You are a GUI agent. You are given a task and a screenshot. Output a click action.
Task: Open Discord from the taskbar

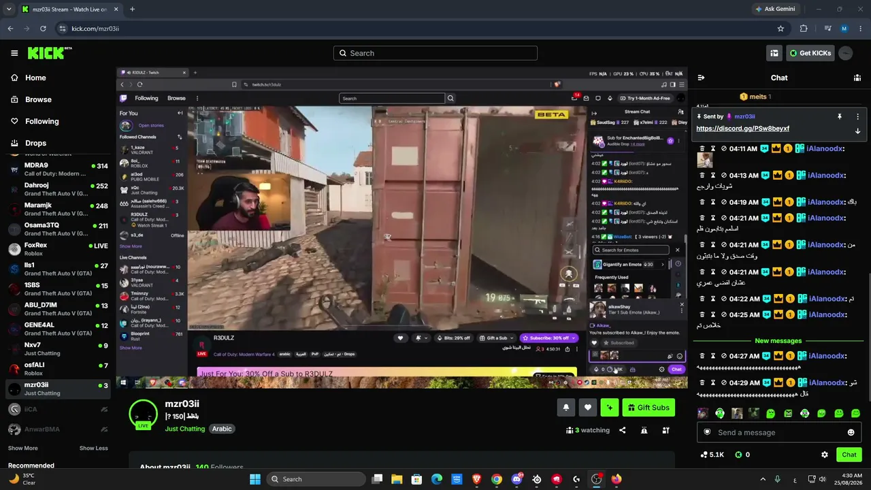click(516, 479)
